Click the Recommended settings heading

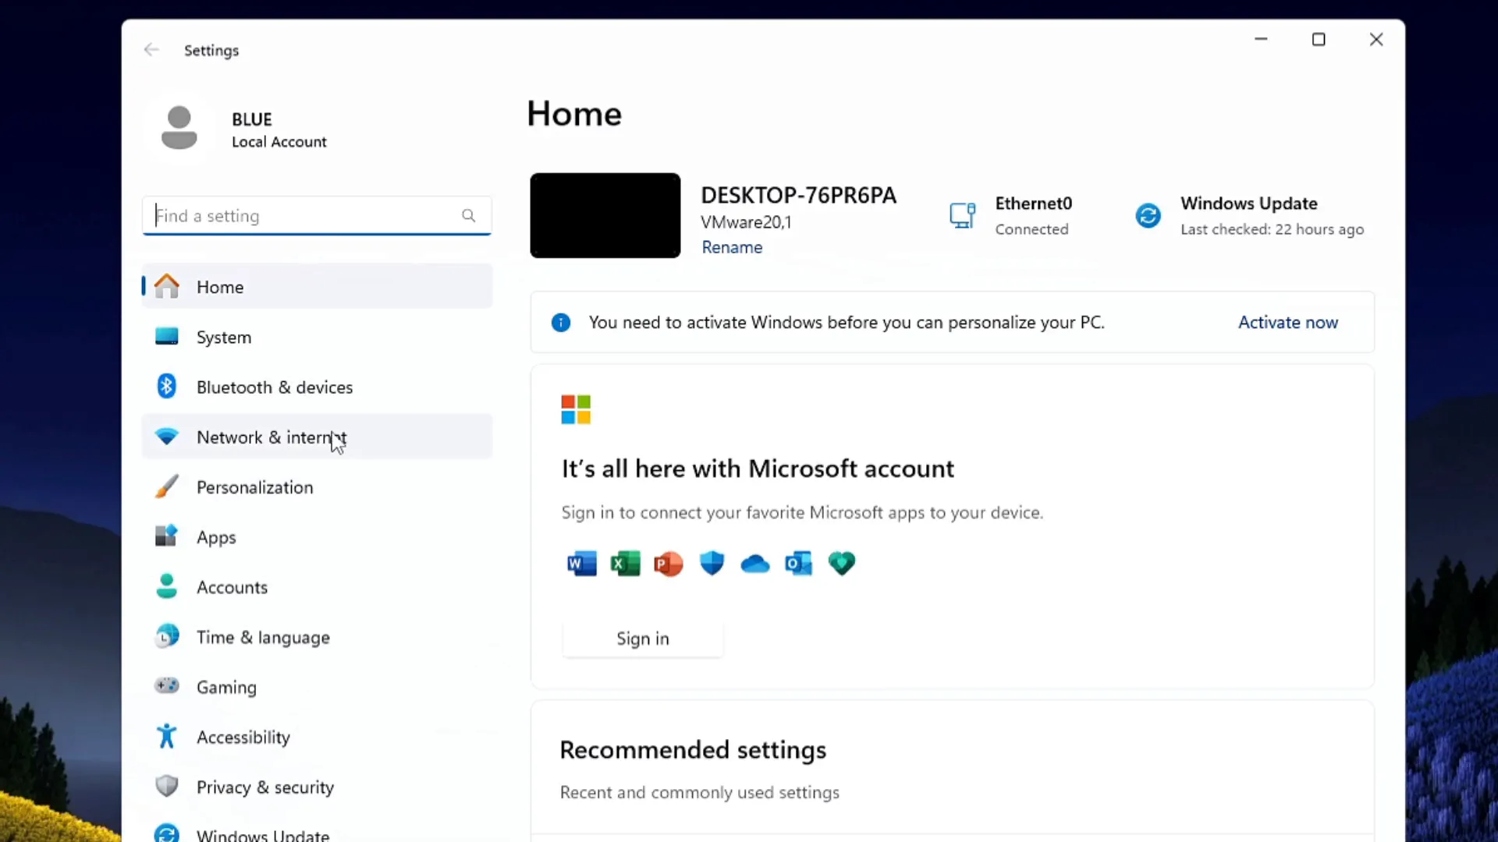point(693,749)
